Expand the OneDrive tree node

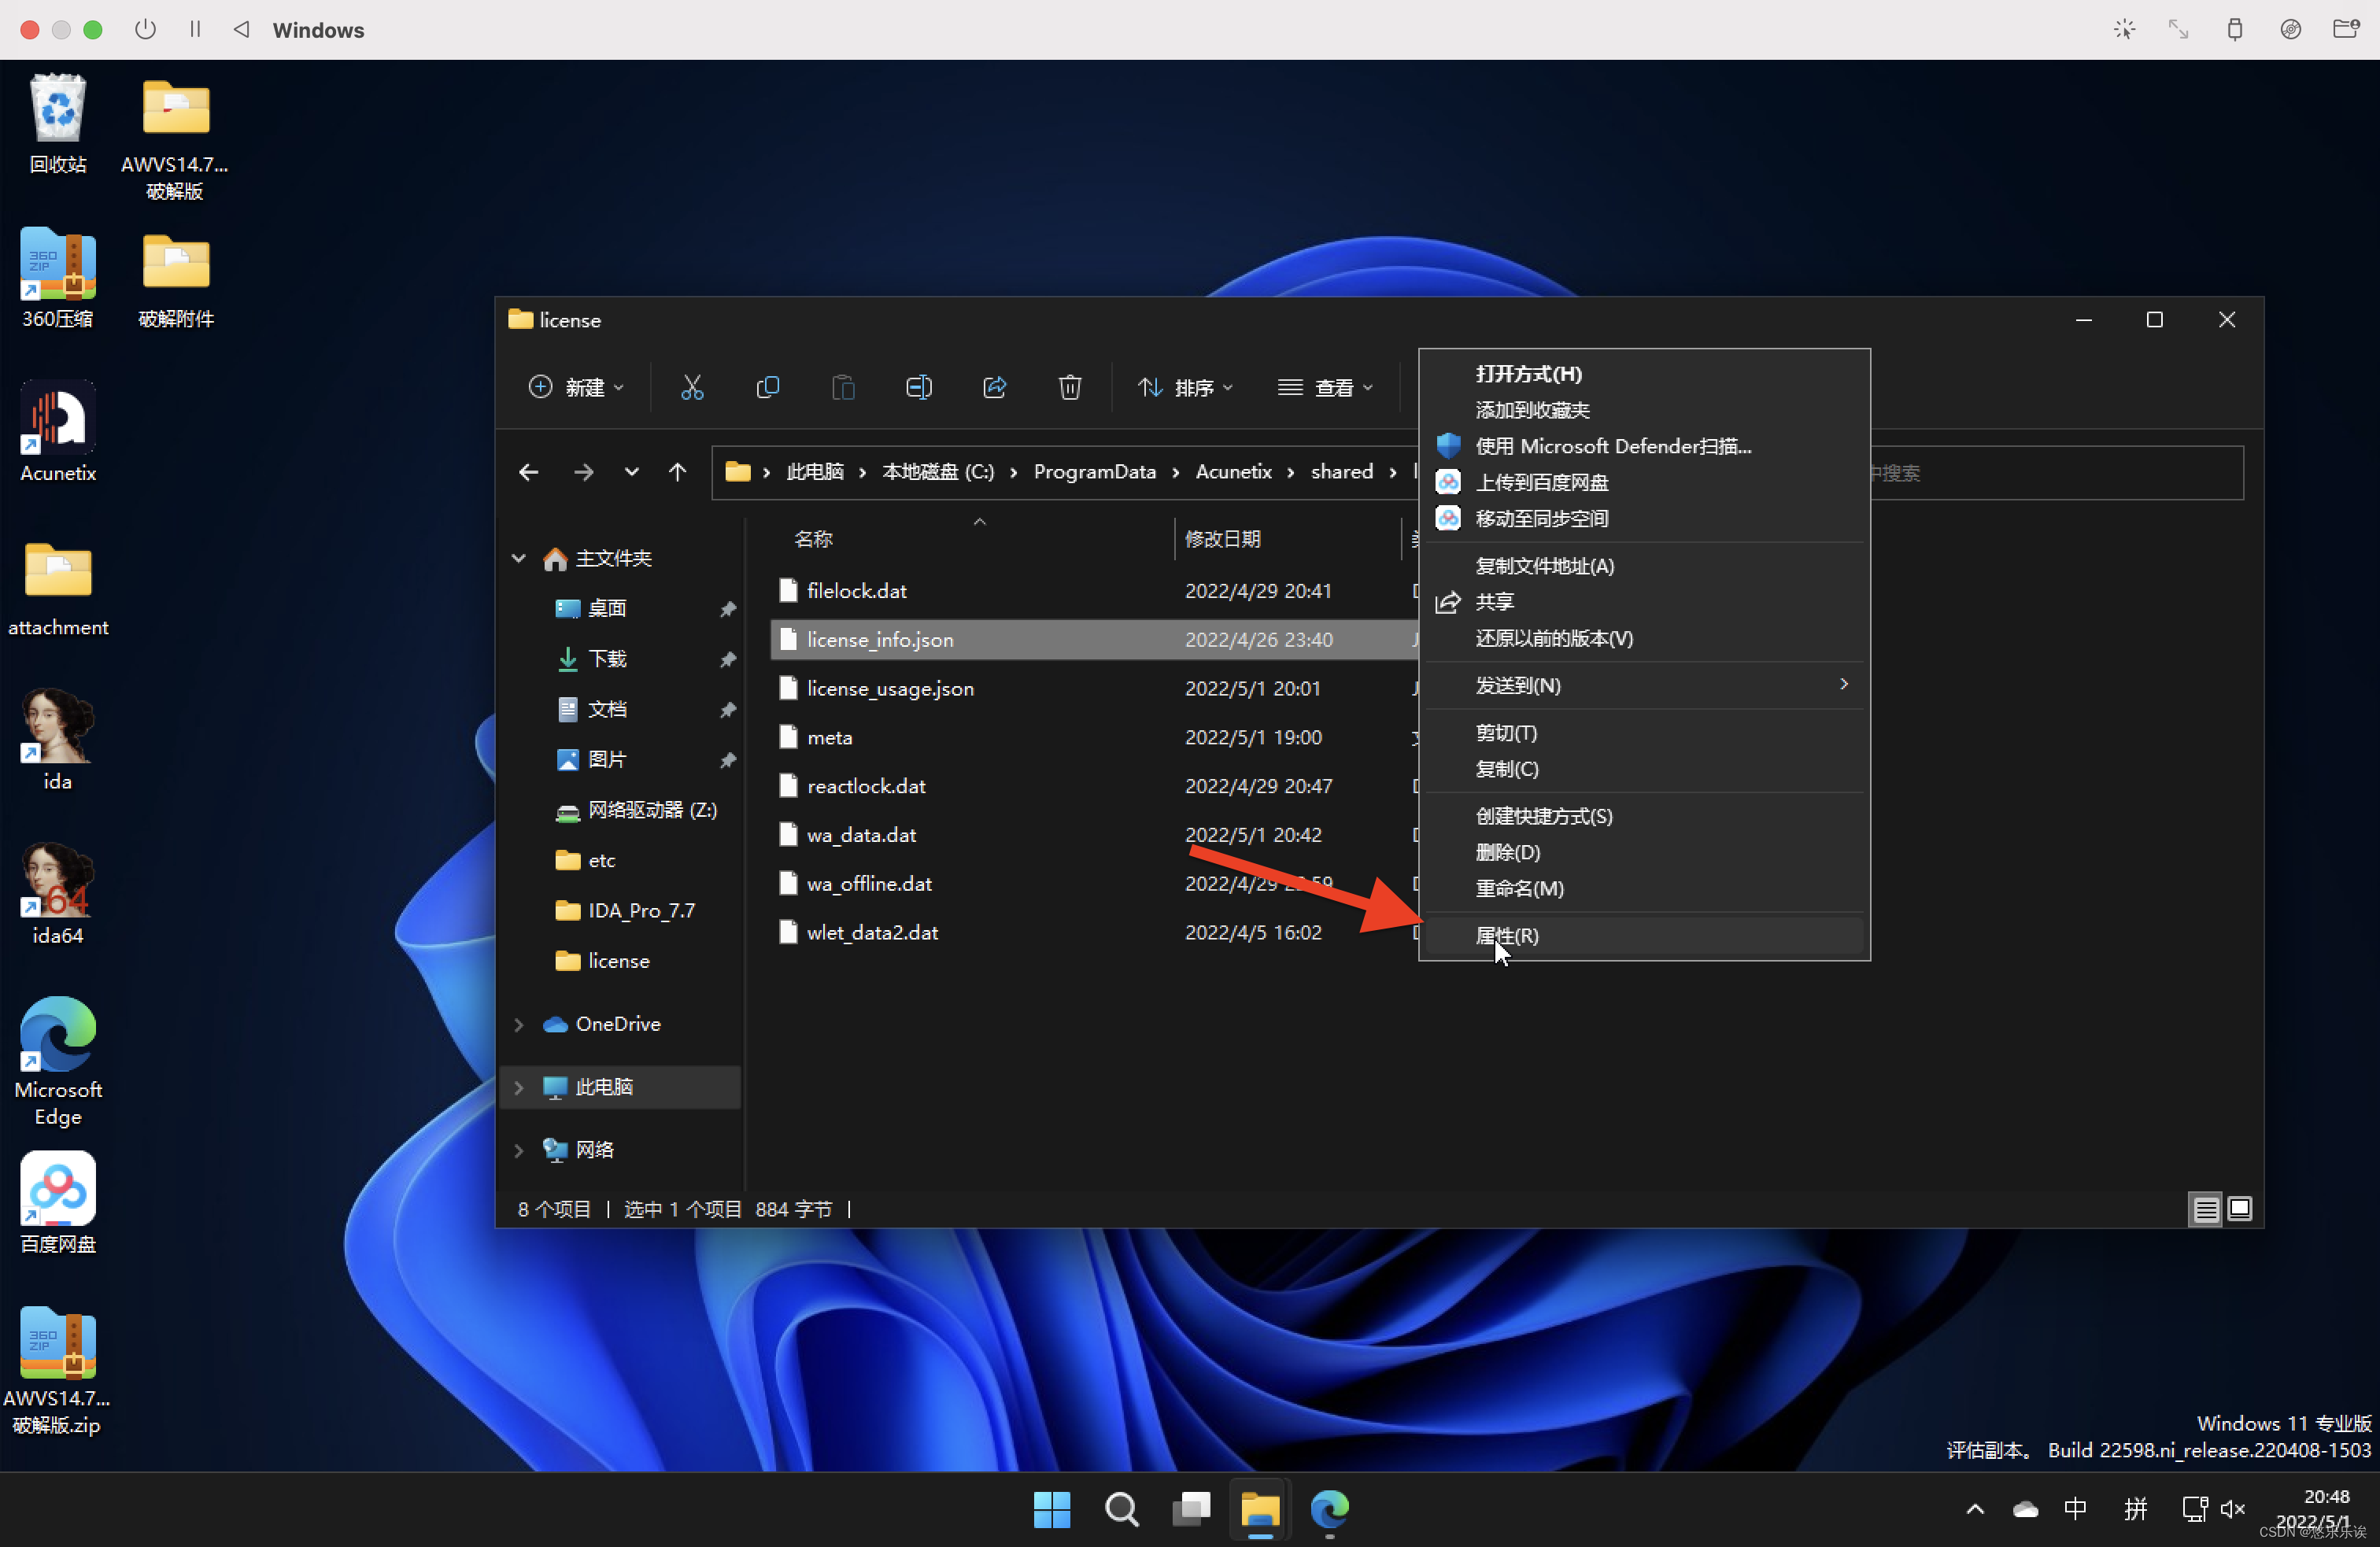tap(519, 1024)
